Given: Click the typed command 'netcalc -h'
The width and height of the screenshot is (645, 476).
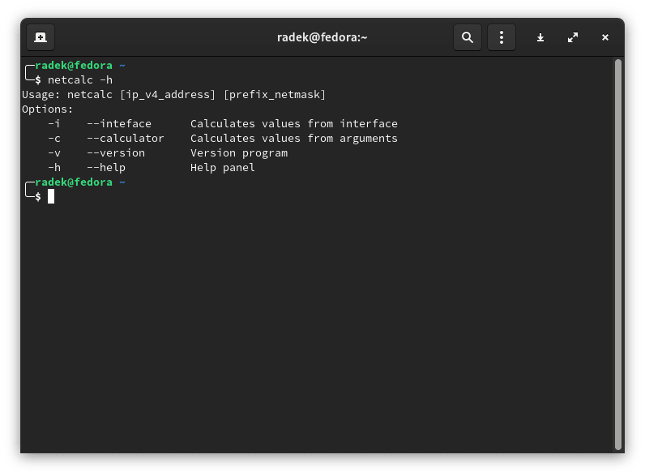Looking at the screenshot, I should coord(80,80).
